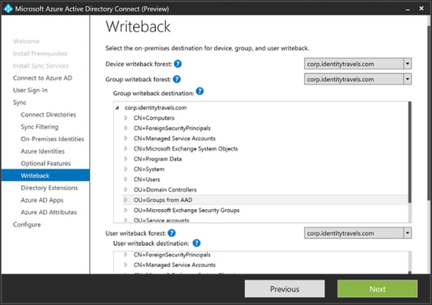Go to Connect Directories step

(48, 115)
